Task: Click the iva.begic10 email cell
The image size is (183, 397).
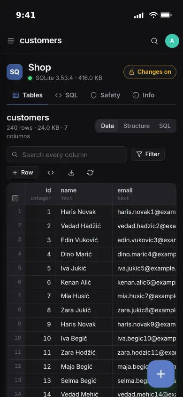Action: [144, 339]
